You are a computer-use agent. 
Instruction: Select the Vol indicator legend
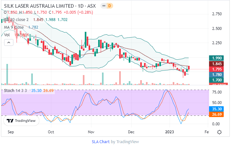pos(7,35)
